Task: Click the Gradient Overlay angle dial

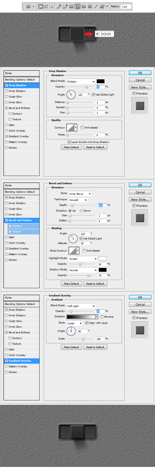Action: click(71, 331)
